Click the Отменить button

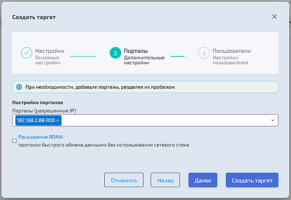click(x=124, y=180)
